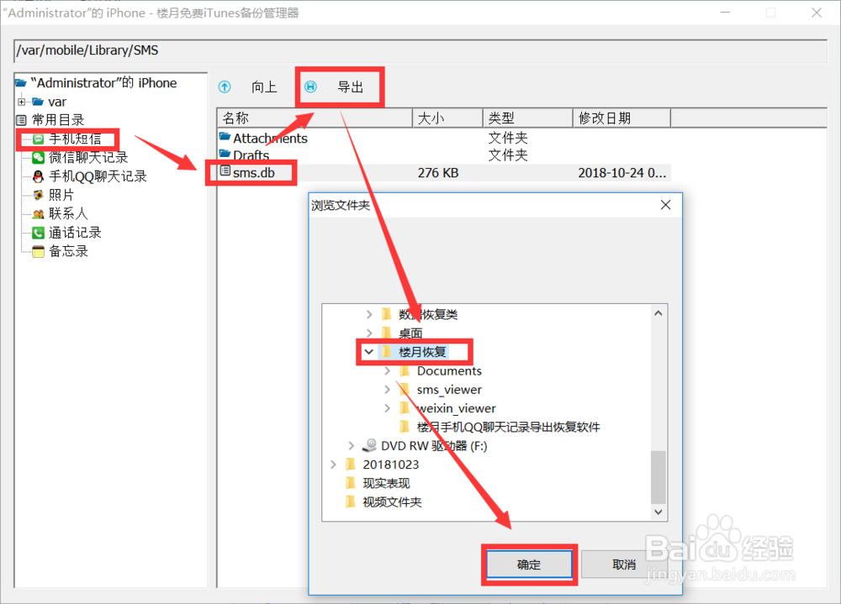Select 楼月恢复 folder label in dialog

(x=422, y=352)
